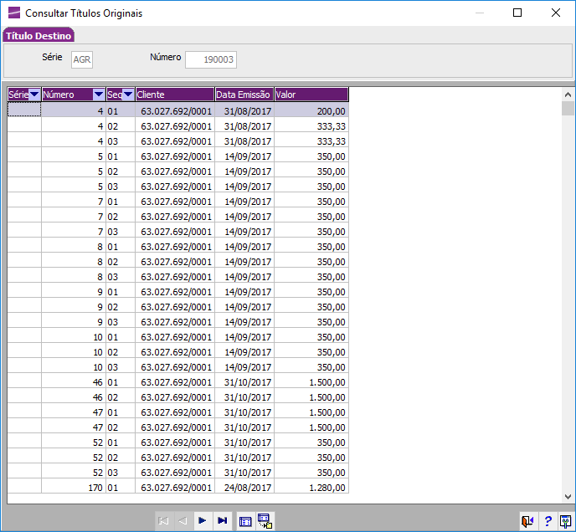Screen dimensions: 576x532
Task: Click the Cliente column header
Action: coord(174,95)
